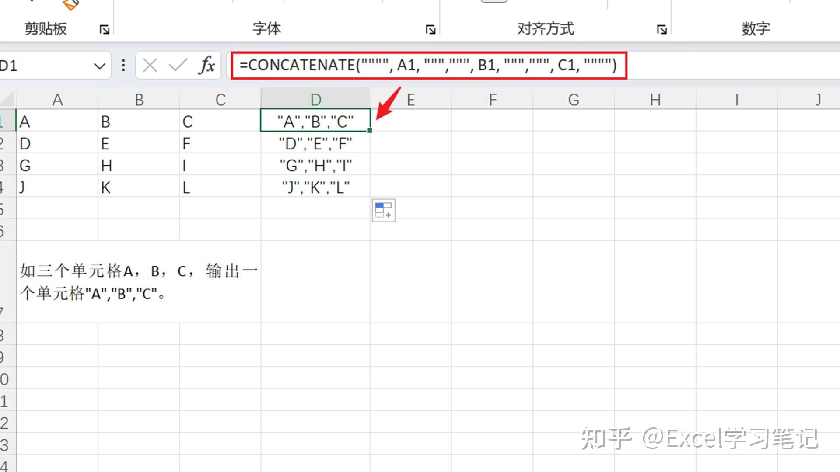Select column header D
The image size is (840, 472).
click(x=315, y=99)
